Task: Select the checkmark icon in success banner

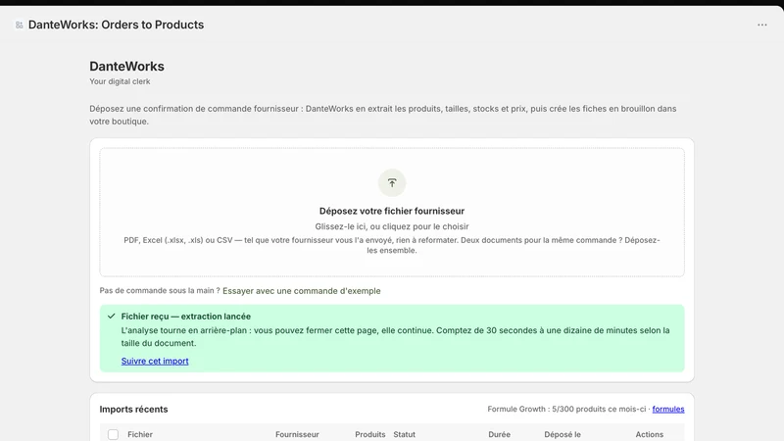Action: pos(111,316)
